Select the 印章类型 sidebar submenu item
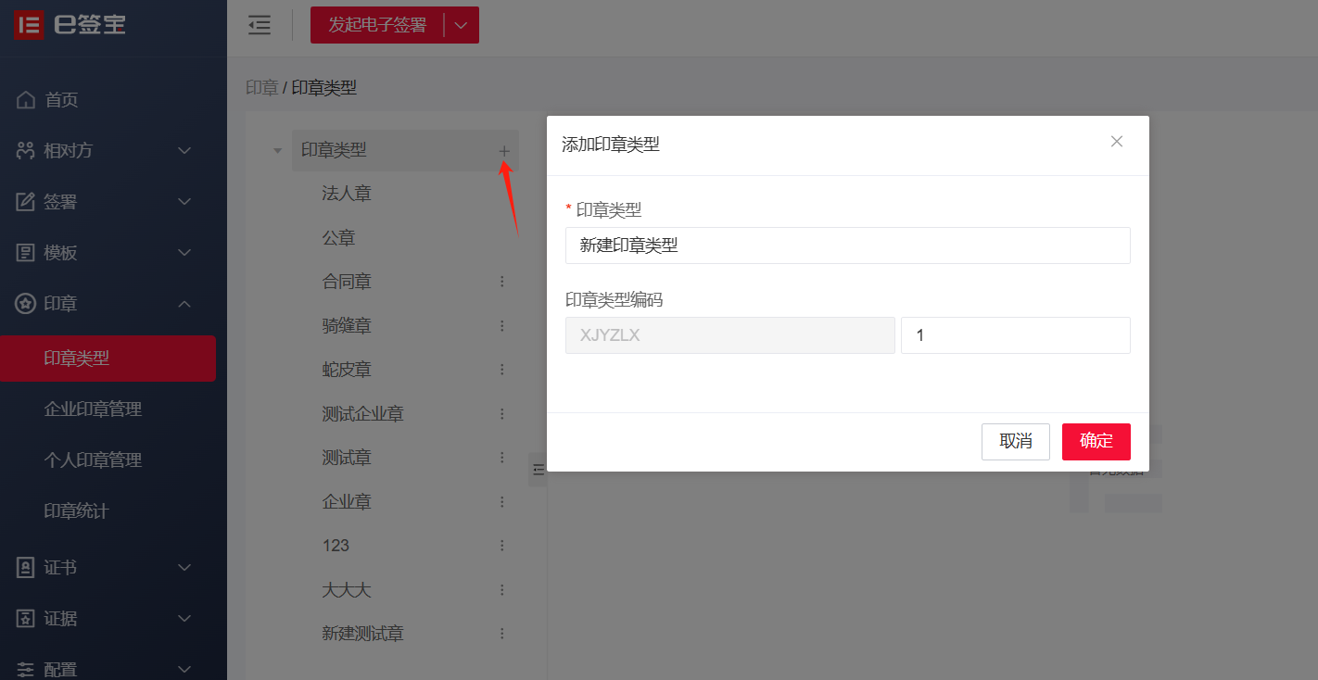Image resolution: width=1318 pixels, height=680 pixels. [108, 358]
